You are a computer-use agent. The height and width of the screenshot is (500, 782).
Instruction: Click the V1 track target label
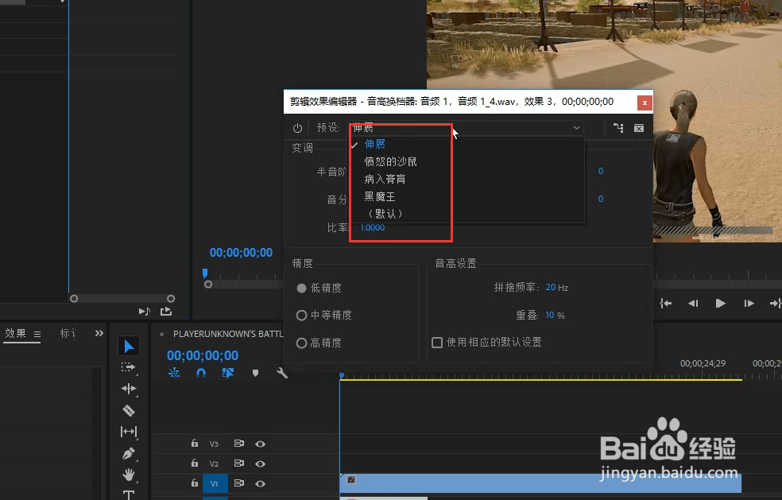[215, 483]
